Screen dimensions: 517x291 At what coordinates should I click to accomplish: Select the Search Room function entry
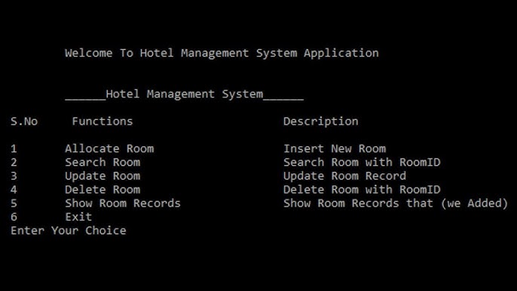click(x=102, y=162)
